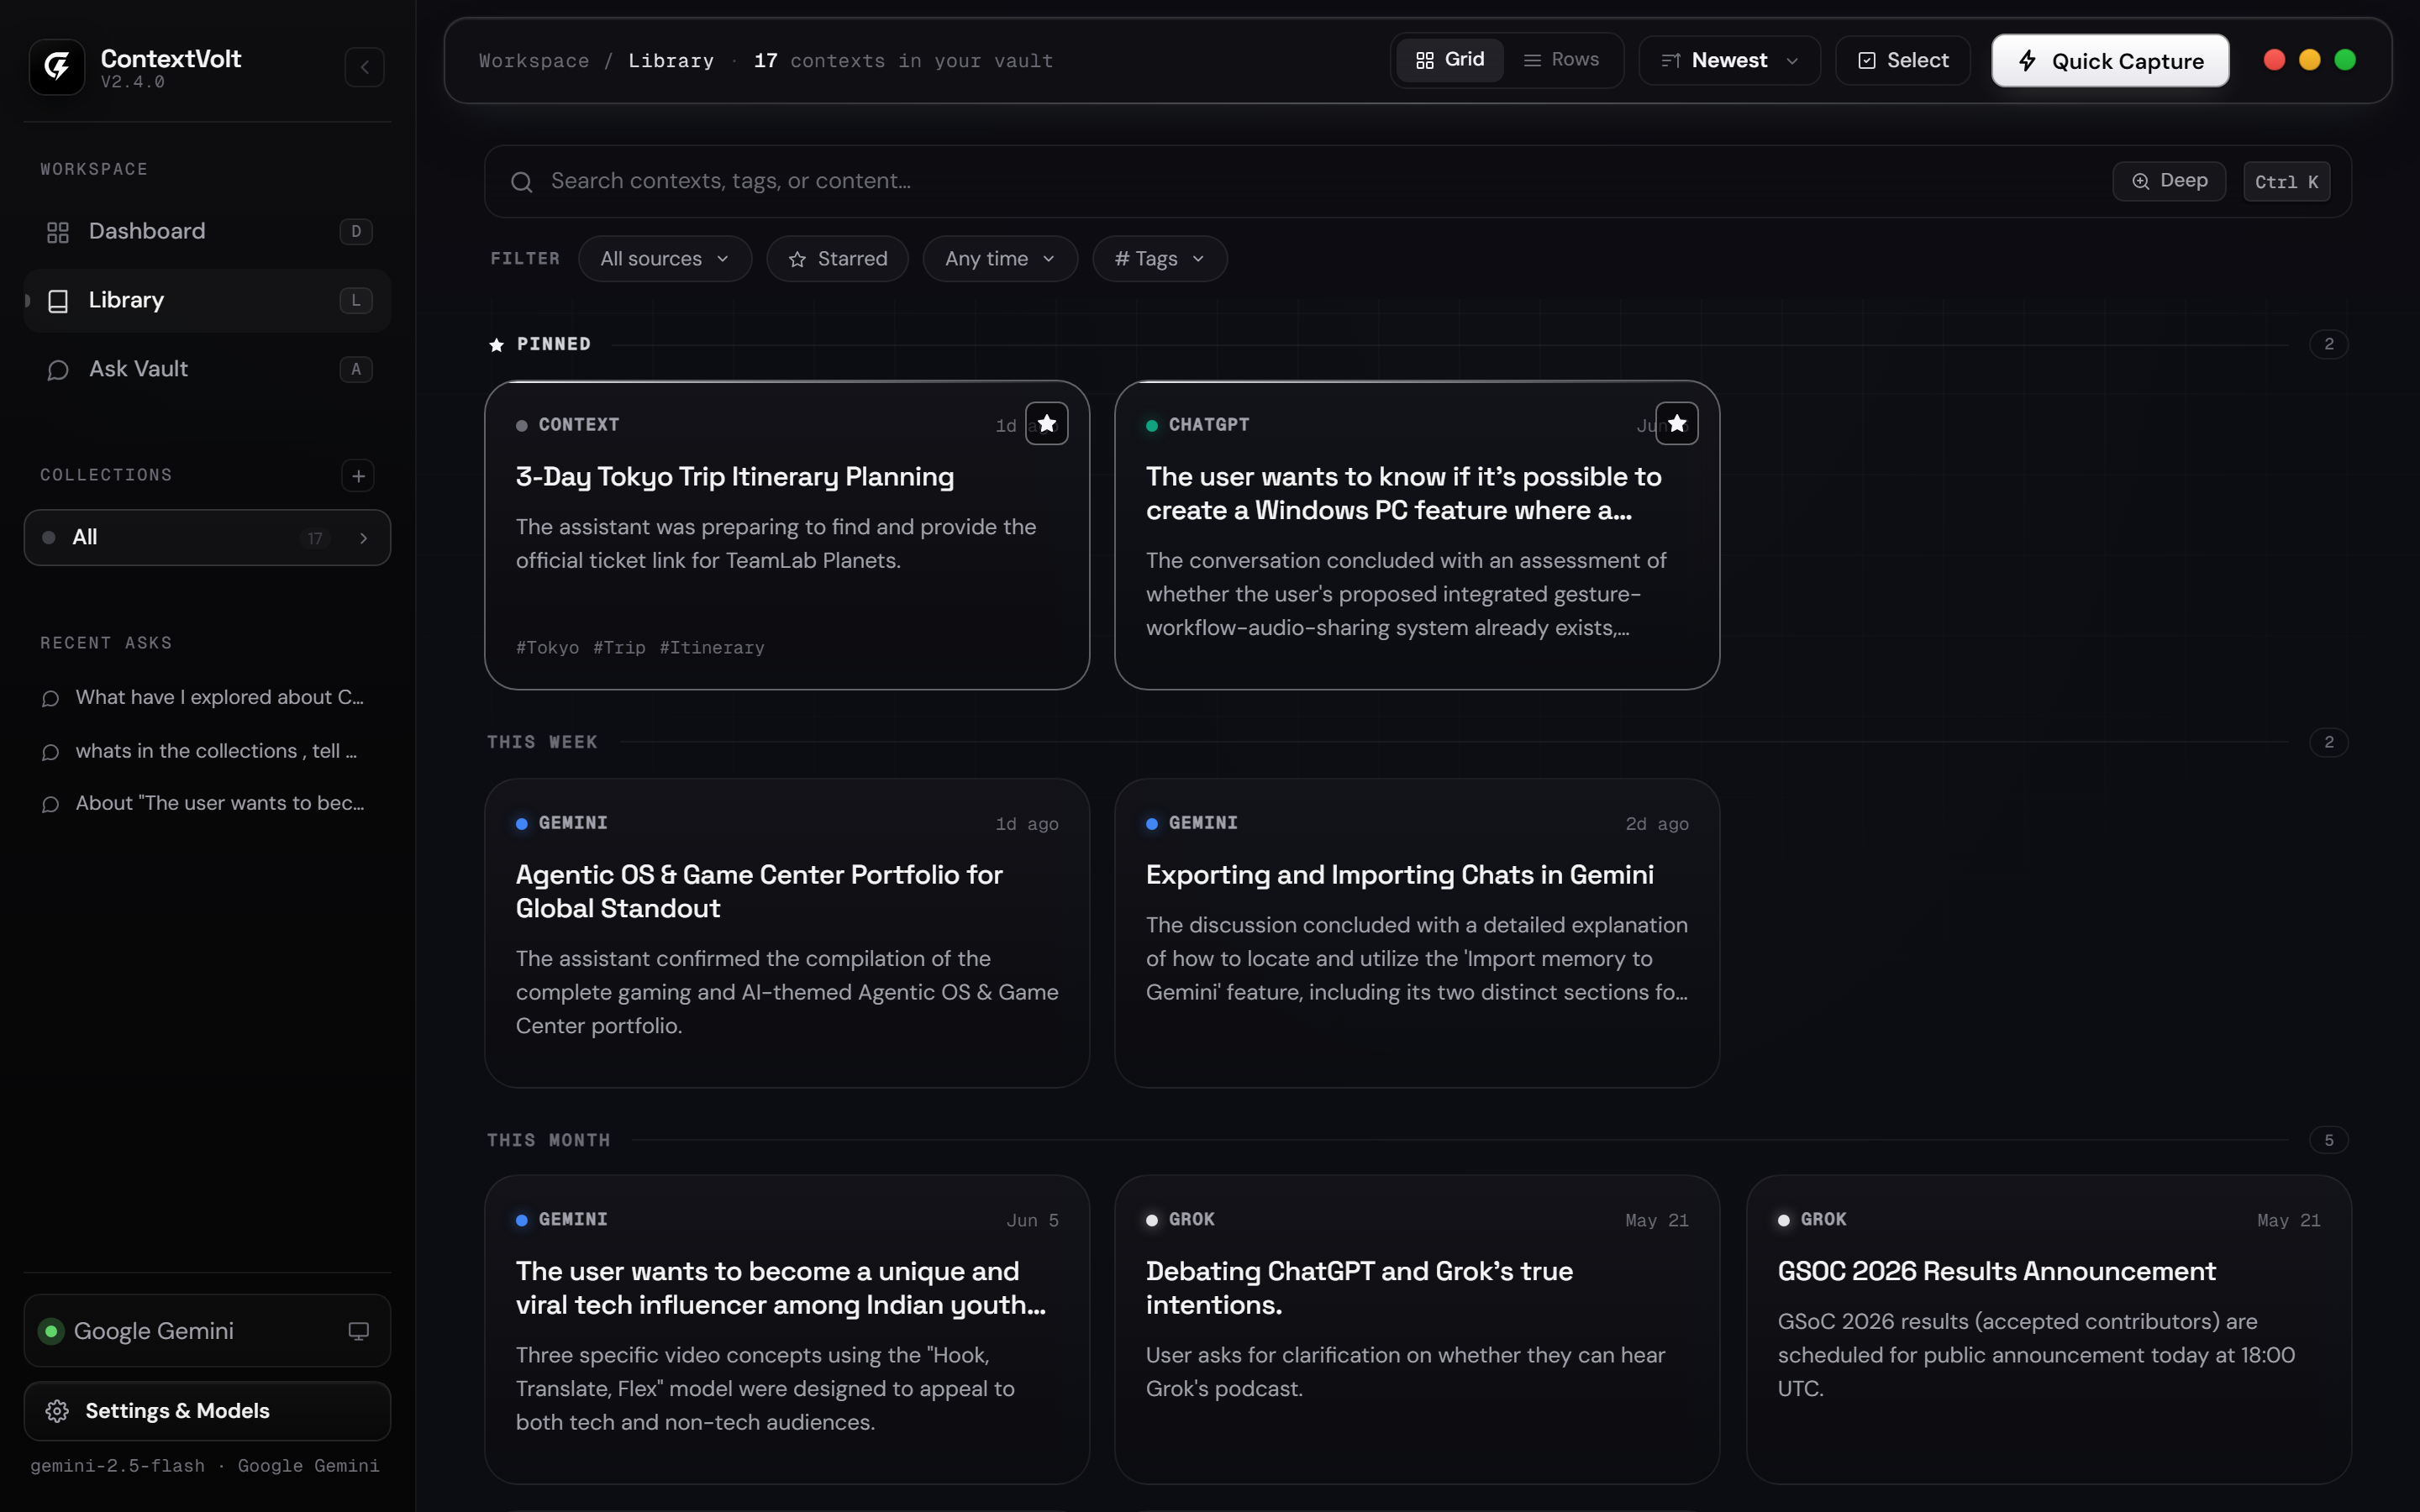The height and width of the screenshot is (1512, 2420).
Task: Enable Select mode
Action: (x=1903, y=61)
